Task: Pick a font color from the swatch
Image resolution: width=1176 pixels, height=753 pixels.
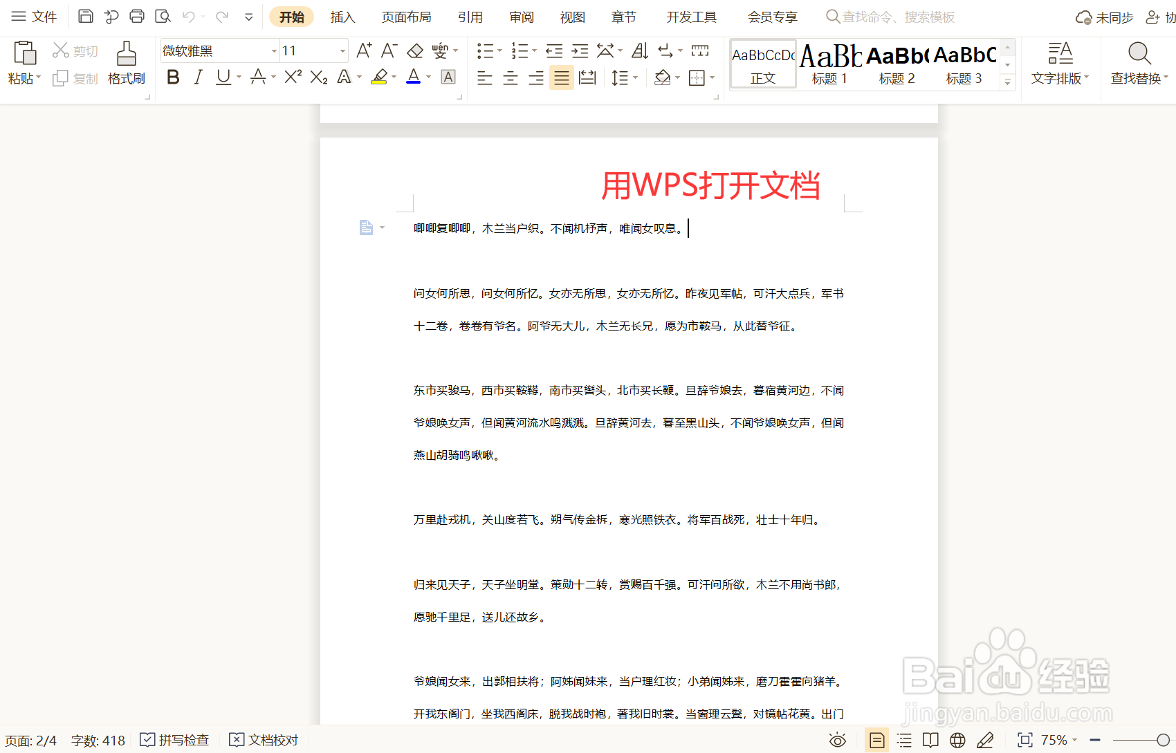Action: pos(413,77)
